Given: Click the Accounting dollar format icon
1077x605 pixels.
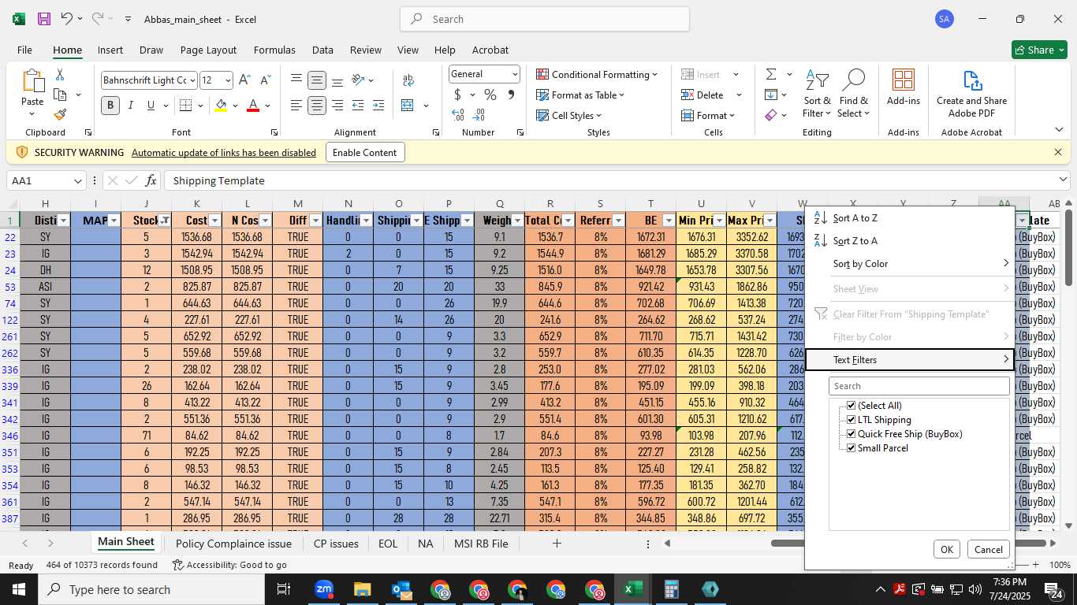Looking at the screenshot, I should click(x=457, y=95).
